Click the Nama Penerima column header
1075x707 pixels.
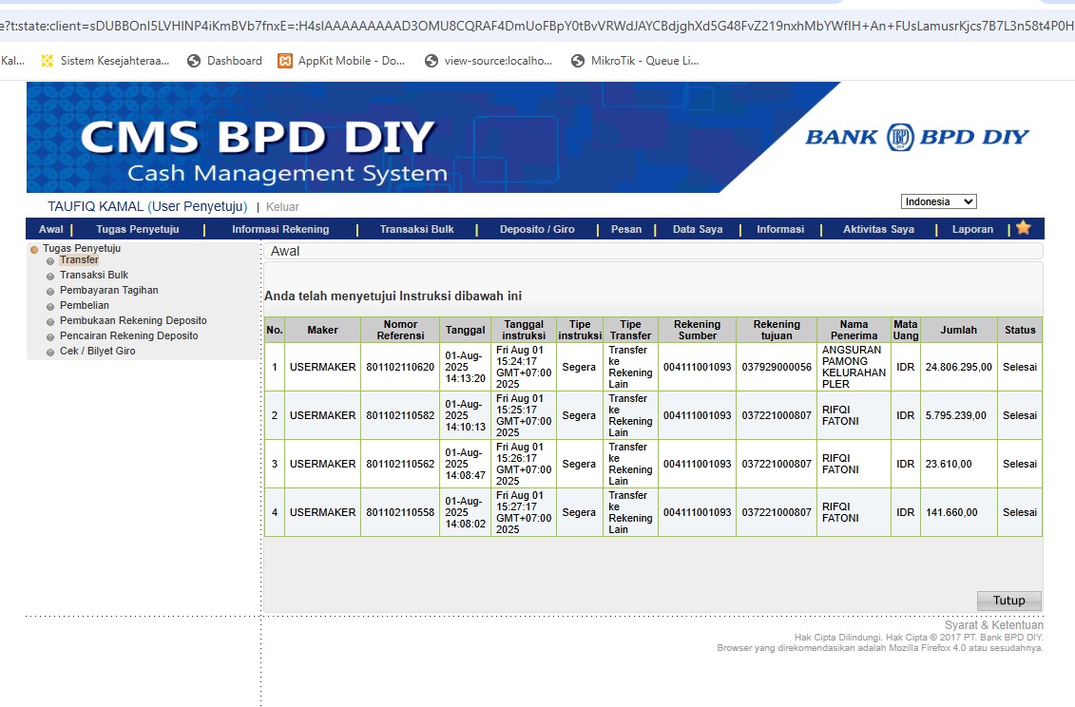point(854,330)
